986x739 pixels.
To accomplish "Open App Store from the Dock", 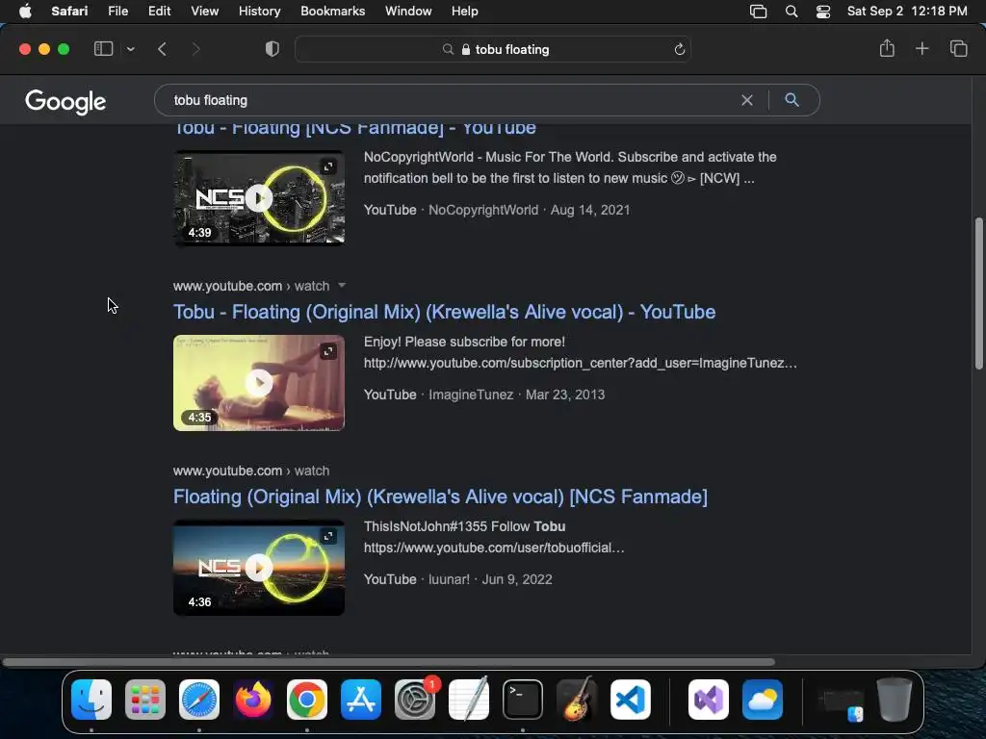I will (361, 700).
